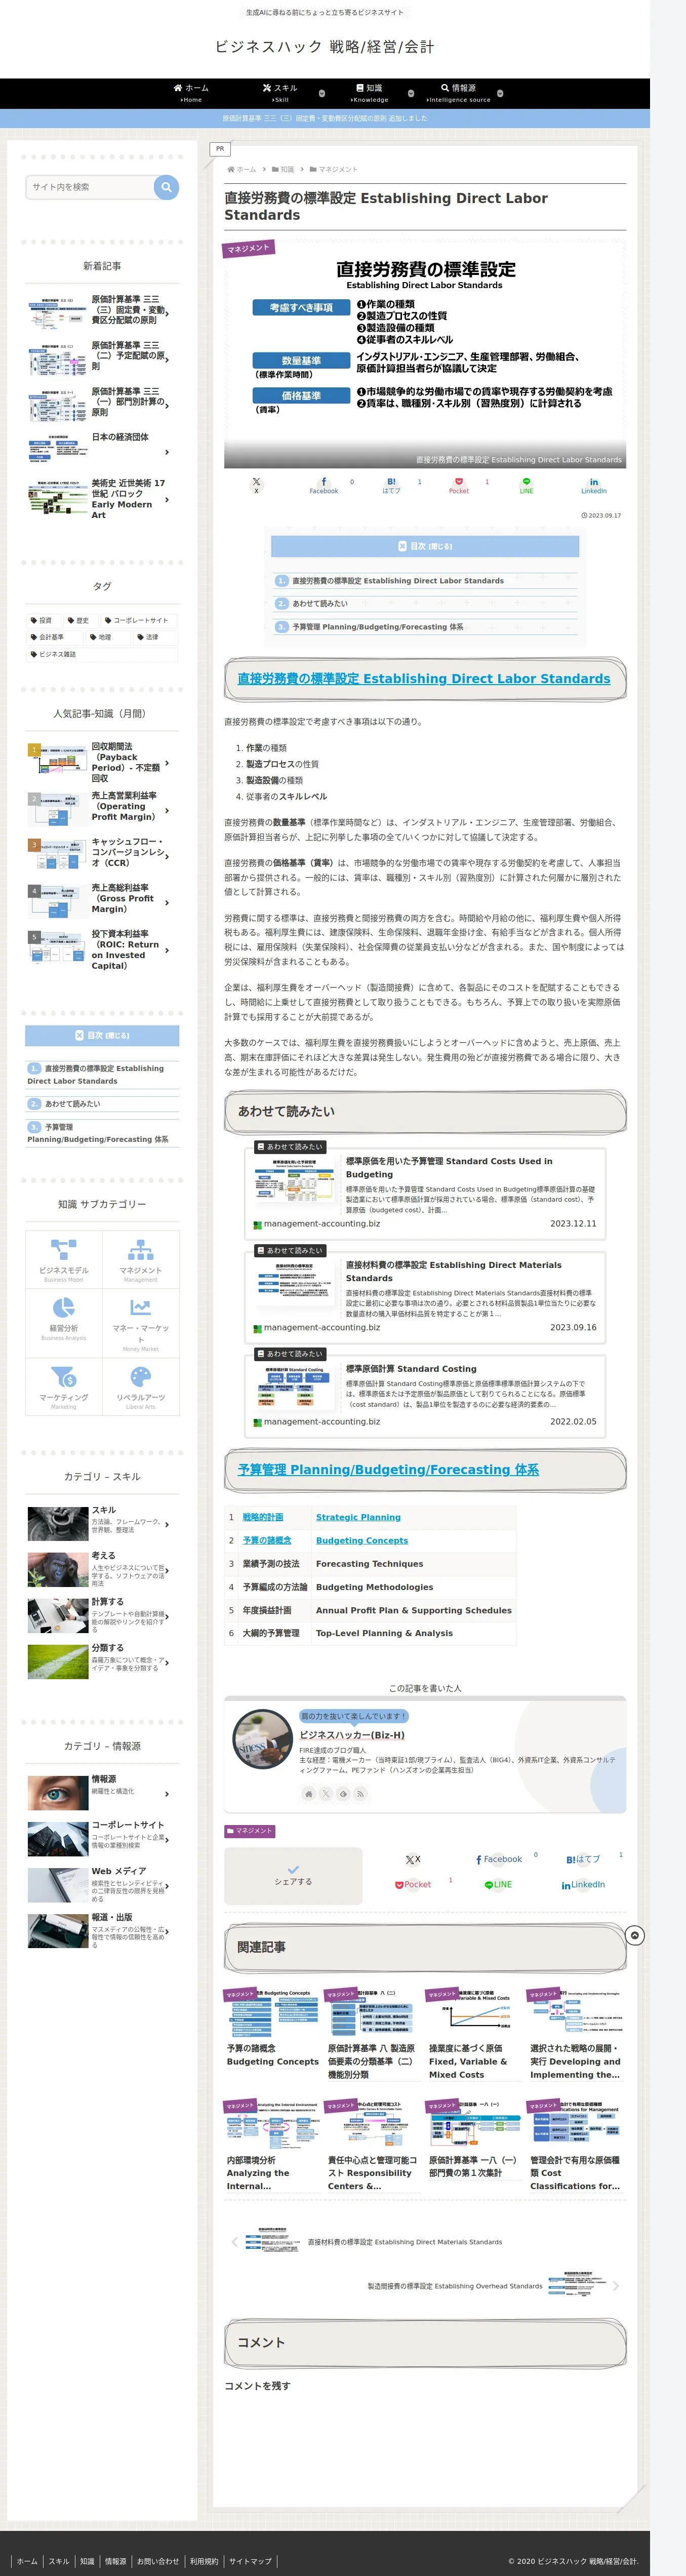
Task: Close the table of contents in the article
Action: point(425,546)
